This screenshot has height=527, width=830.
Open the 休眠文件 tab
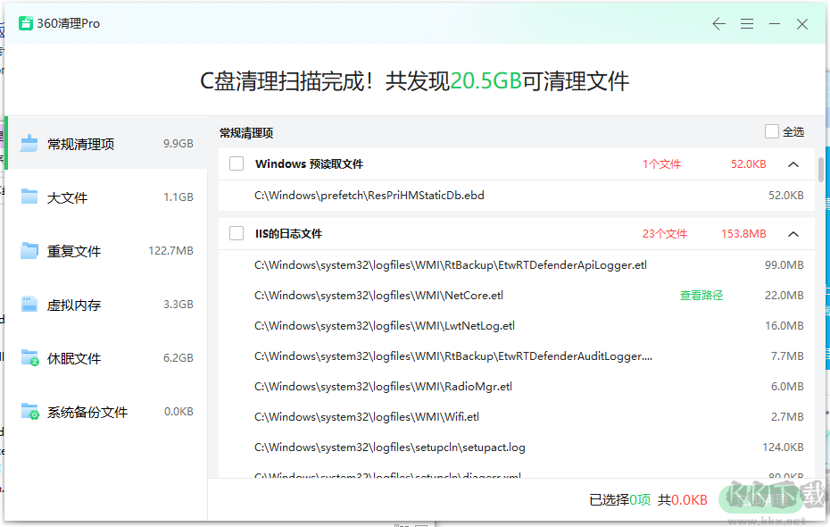click(x=107, y=357)
